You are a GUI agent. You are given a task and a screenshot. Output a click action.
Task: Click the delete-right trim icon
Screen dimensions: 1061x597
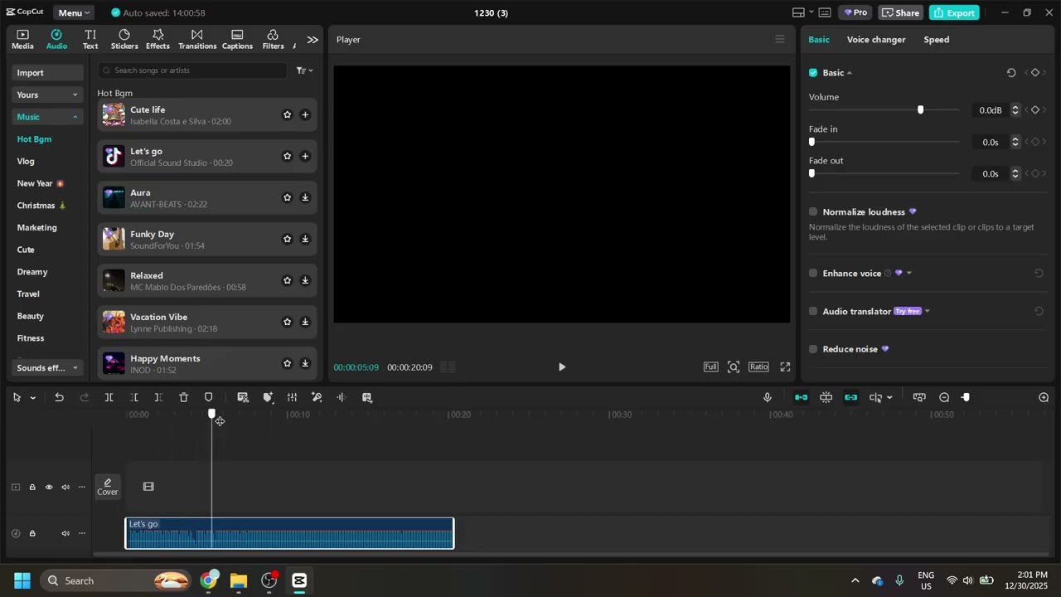(x=159, y=398)
